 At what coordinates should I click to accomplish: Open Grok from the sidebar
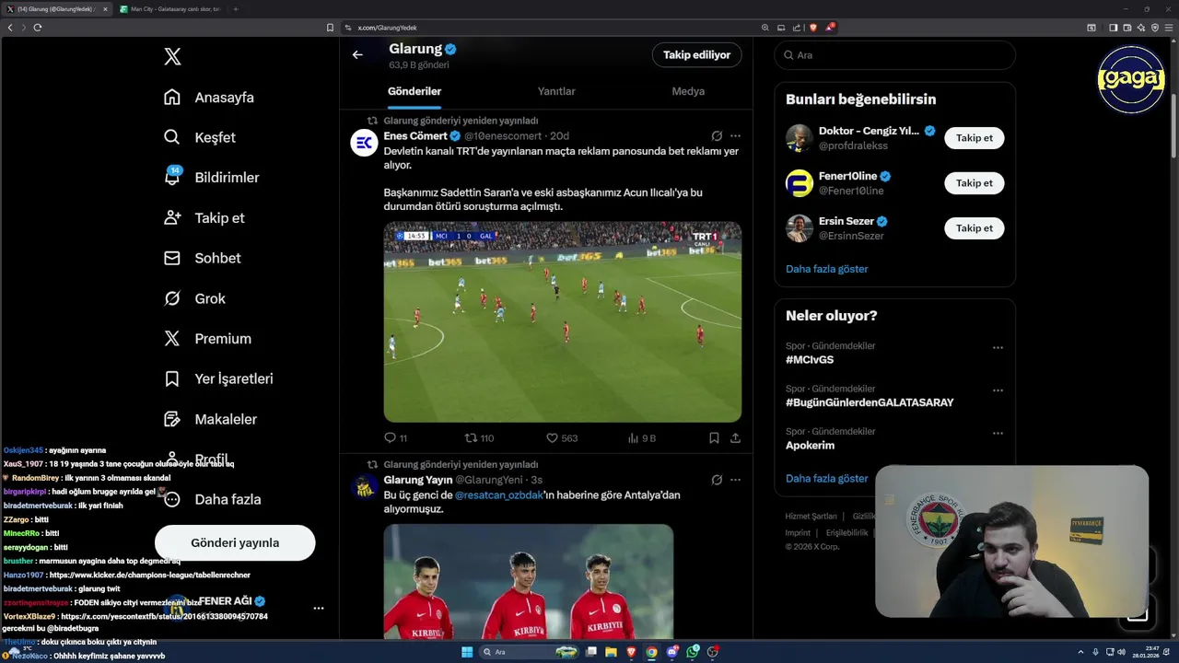pyautogui.click(x=194, y=298)
